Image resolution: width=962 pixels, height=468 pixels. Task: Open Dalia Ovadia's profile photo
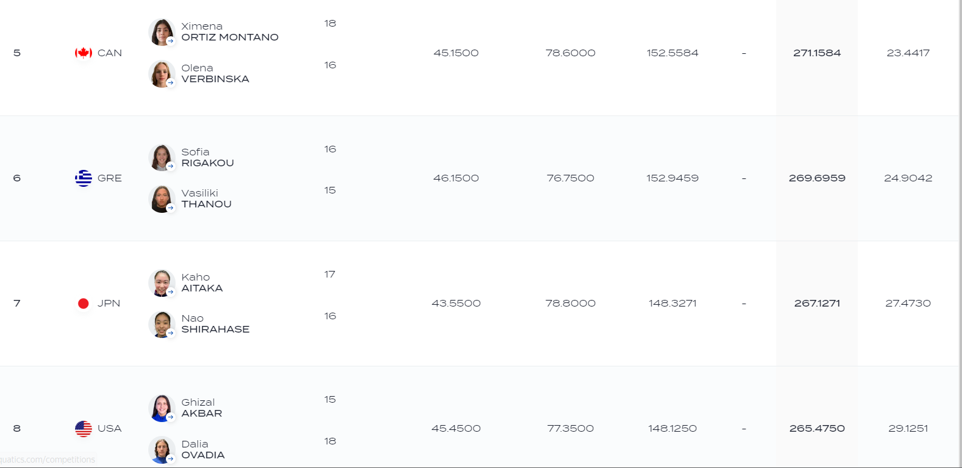click(162, 449)
